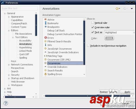Click the Occurences (JSP,XML) arrow icon
Screen dimensions: 136x109
click(45, 59)
